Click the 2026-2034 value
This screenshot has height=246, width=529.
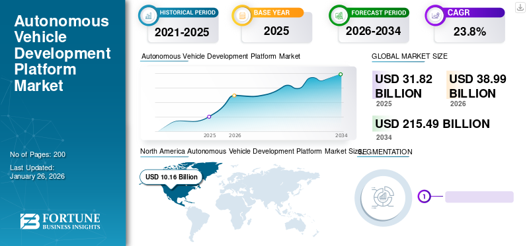pyautogui.click(x=373, y=31)
